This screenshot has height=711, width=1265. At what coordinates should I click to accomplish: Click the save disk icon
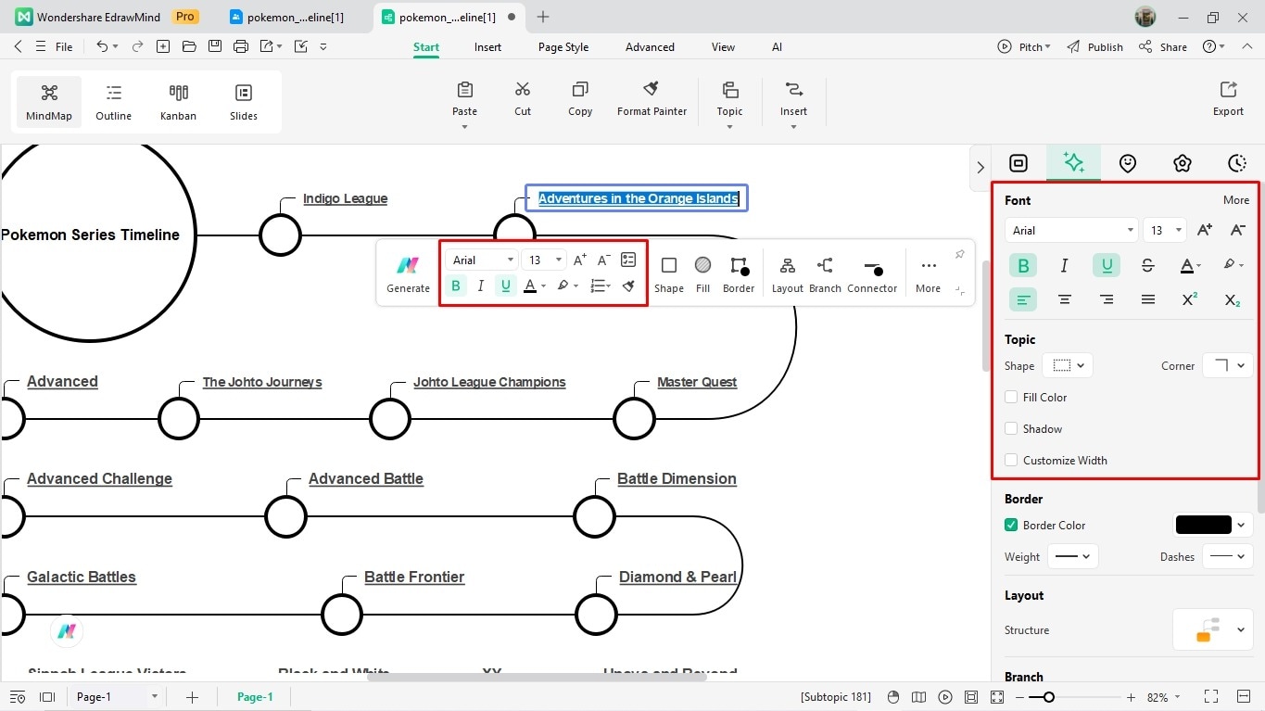tap(215, 46)
